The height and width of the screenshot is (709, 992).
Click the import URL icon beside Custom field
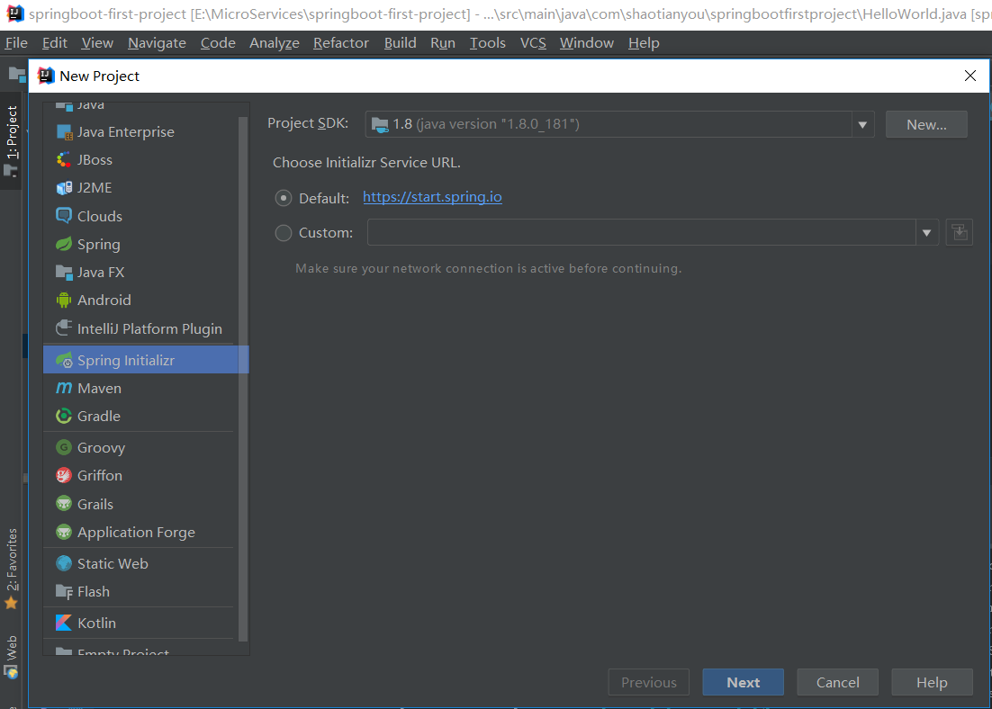pyautogui.click(x=959, y=232)
